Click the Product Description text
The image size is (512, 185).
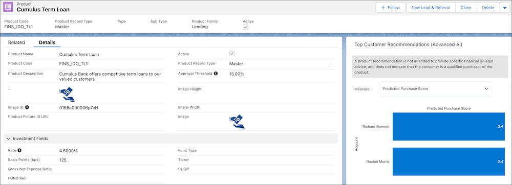click(110, 77)
